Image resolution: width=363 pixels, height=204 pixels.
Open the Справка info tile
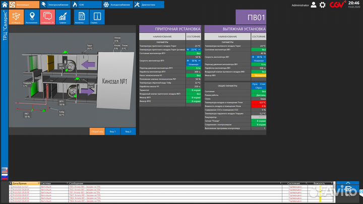pyautogui.click(x=97, y=17)
